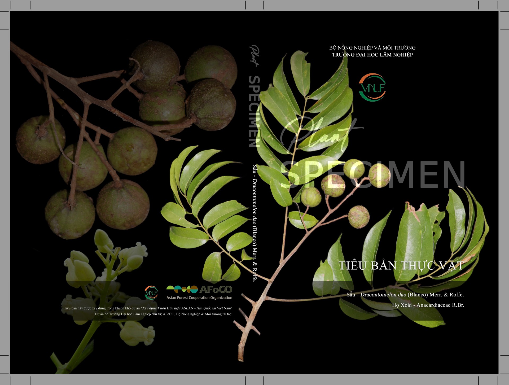Image resolution: width=509 pixels, height=385 pixels.
Task: Click the AFoCO logo graphic
Action: 199,289
